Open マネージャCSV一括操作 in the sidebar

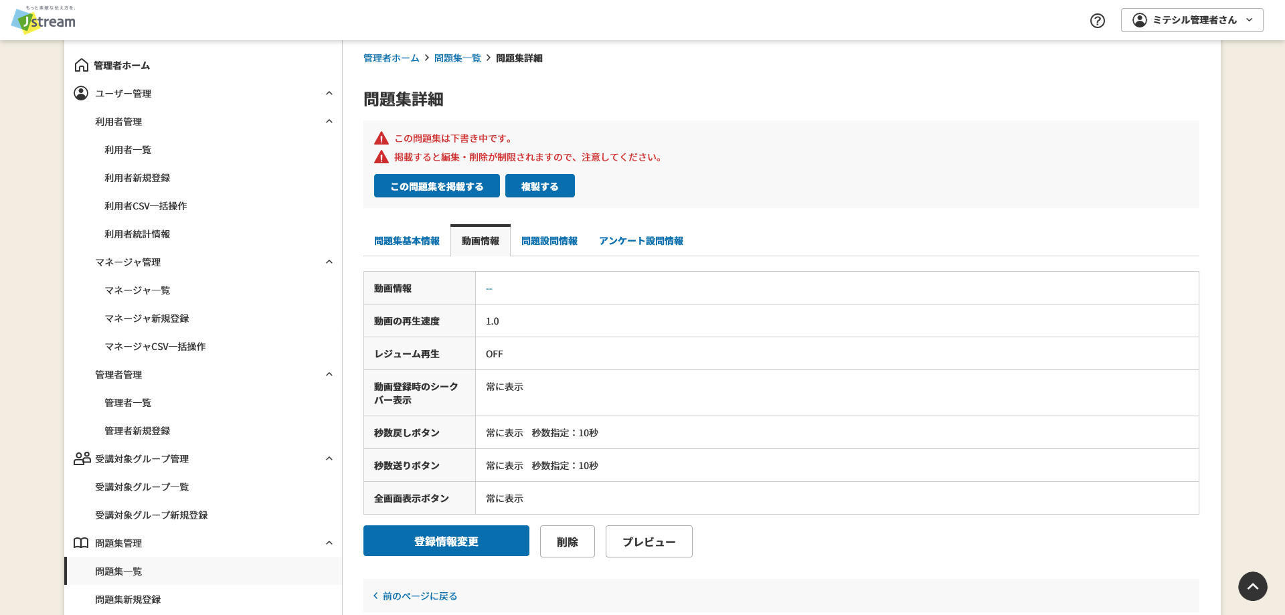(x=155, y=347)
